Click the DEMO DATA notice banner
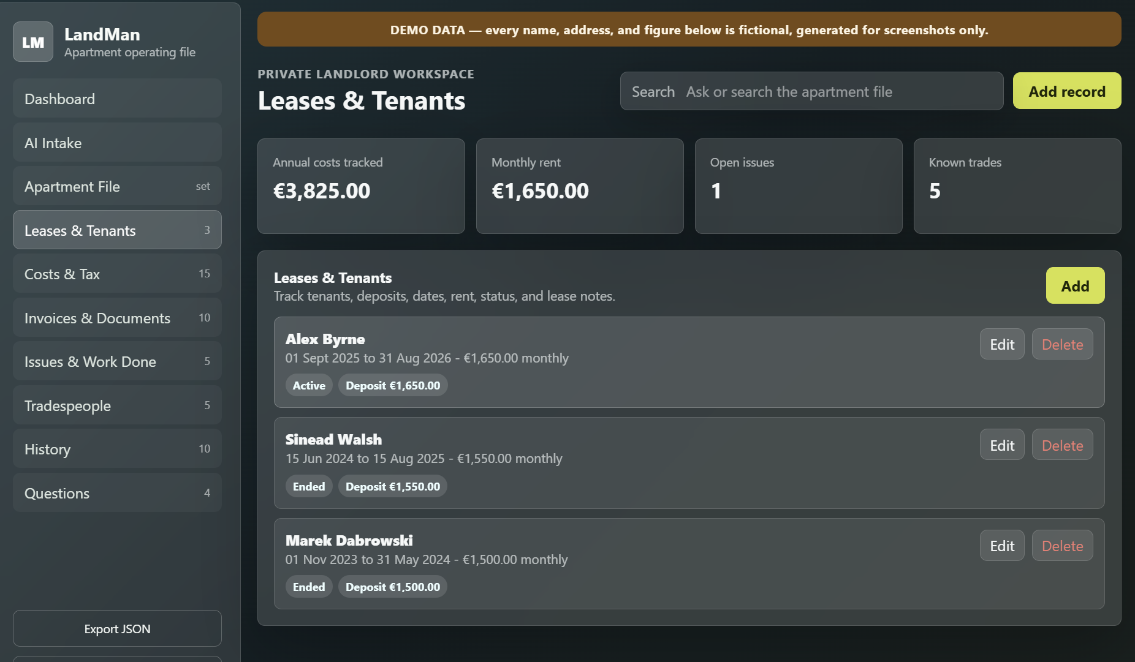Viewport: 1135px width, 662px height. click(x=689, y=29)
